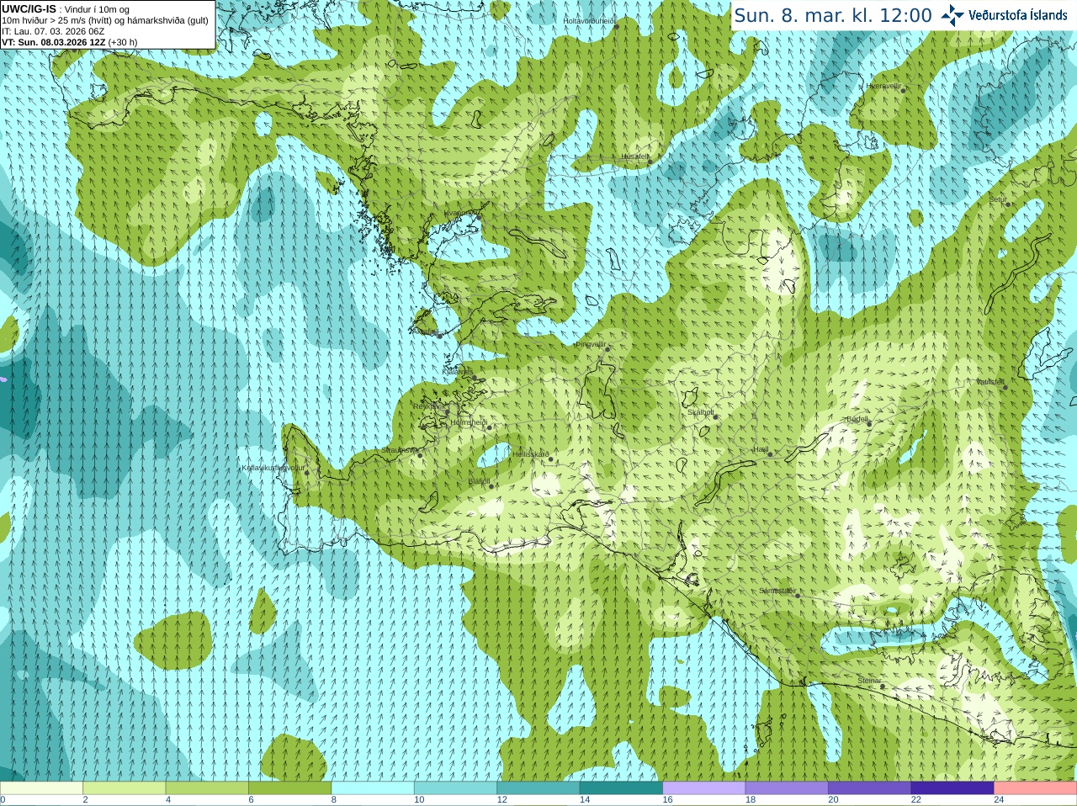Select the 6–8 m/s olive green legend swatch

click(x=289, y=788)
